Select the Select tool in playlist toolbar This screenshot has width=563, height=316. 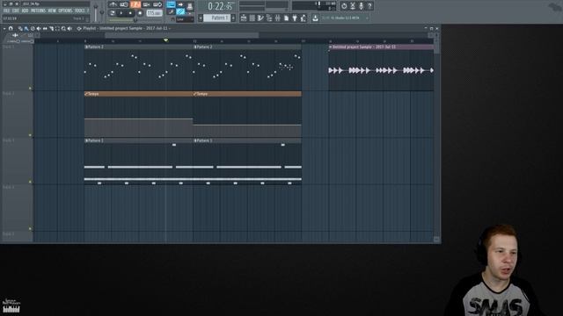[x=57, y=28]
